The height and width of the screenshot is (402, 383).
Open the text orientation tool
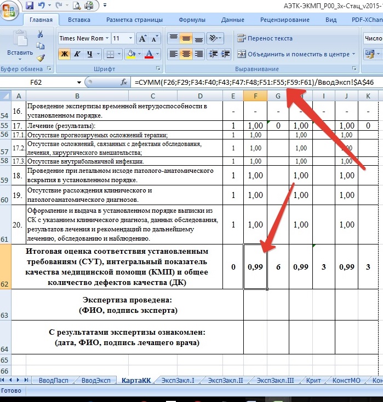click(215, 38)
